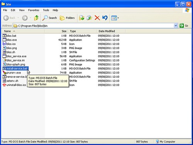Screen dimensions: 193x145
Task: Click the Configuration Settings type cell
Action: point(82,60)
